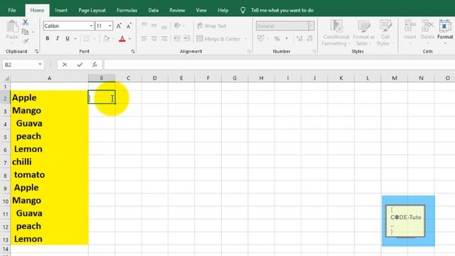The height and width of the screenshot is (256, 455).
Task: Switch to the Review tab
Action: [x=177, y=10]
